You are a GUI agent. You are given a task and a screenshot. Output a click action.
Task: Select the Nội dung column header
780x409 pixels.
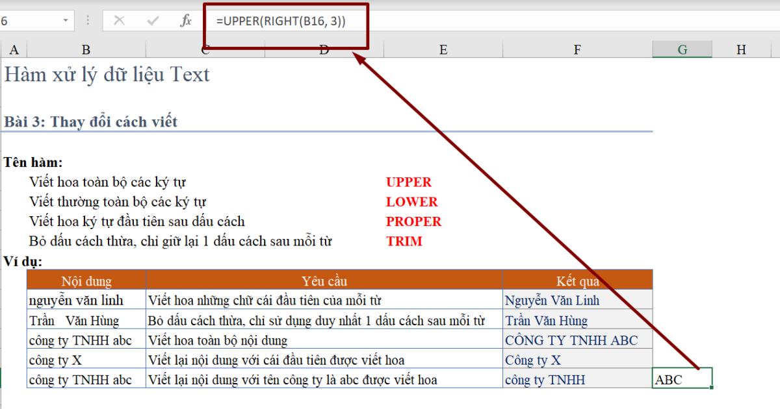click(86, 281)
